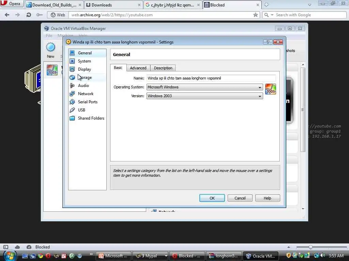Switch to the Advanced tab
The height and width of the screenshot is (261, 349).
(x=138, y=68)
